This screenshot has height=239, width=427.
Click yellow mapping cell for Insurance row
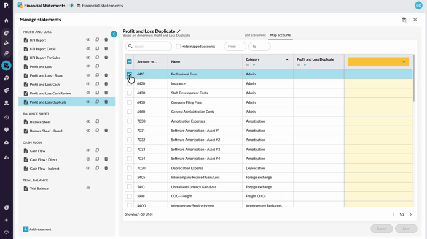tap(378, 83)
